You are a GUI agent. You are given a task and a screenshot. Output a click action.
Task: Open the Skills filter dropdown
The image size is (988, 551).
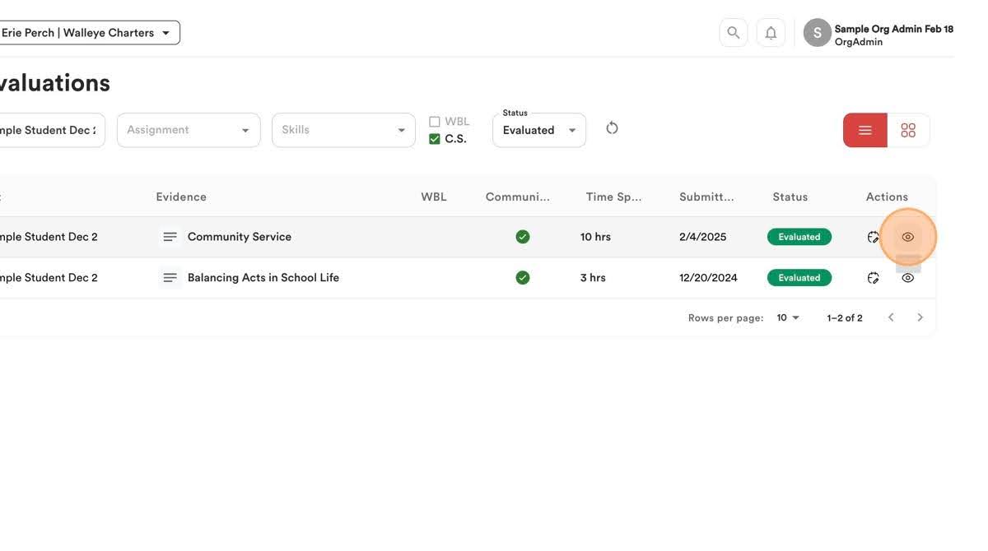pyautogui.click(x=343, y=130)
